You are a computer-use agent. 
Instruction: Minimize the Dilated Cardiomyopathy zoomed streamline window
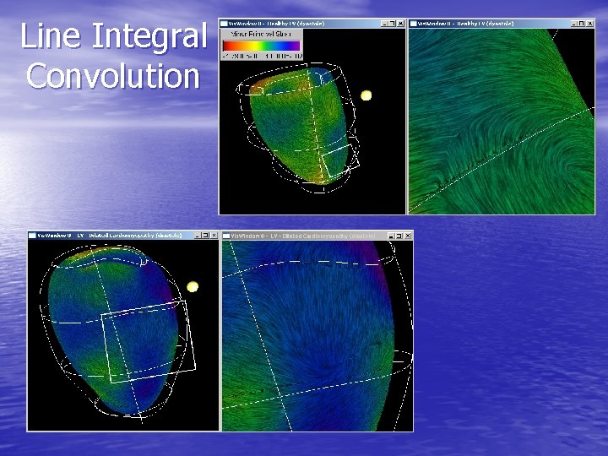click(392, 236)
